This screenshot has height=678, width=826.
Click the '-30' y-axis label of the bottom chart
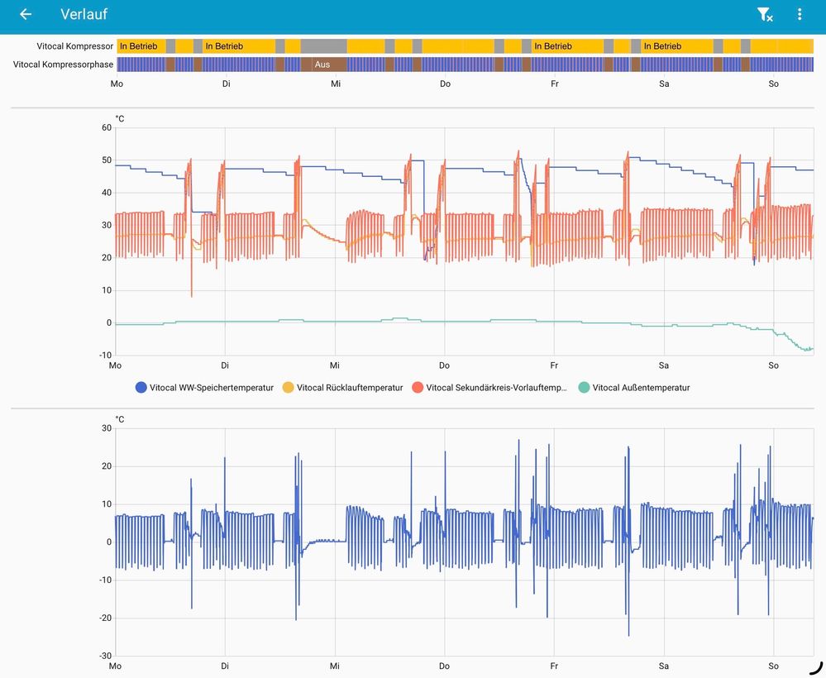(105, 656)
